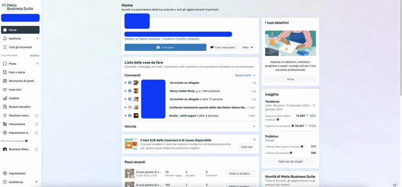402x187 pixels.
Task: Expand the Assistenza dropdown arrow
Action: click(x=36, y=182)
